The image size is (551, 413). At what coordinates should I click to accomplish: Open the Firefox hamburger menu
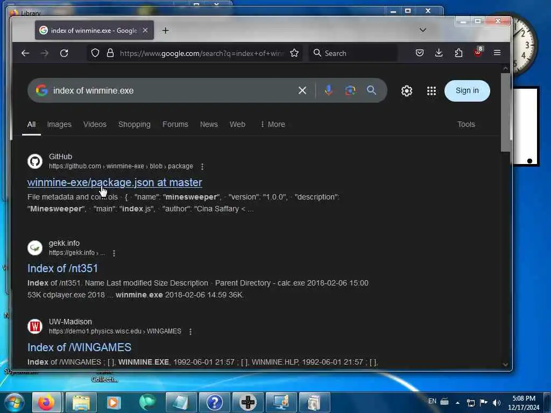(497, 53)
